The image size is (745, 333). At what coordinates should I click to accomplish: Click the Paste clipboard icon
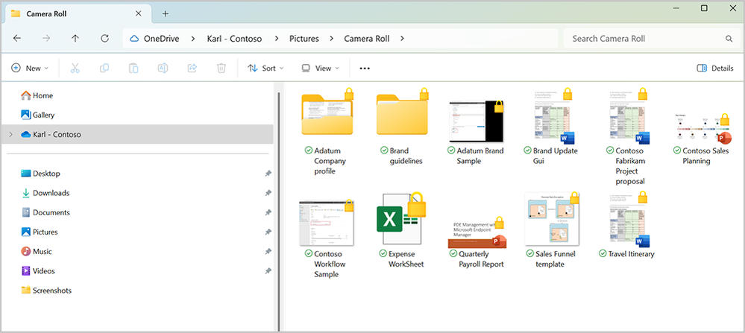[x=133, y=69]
